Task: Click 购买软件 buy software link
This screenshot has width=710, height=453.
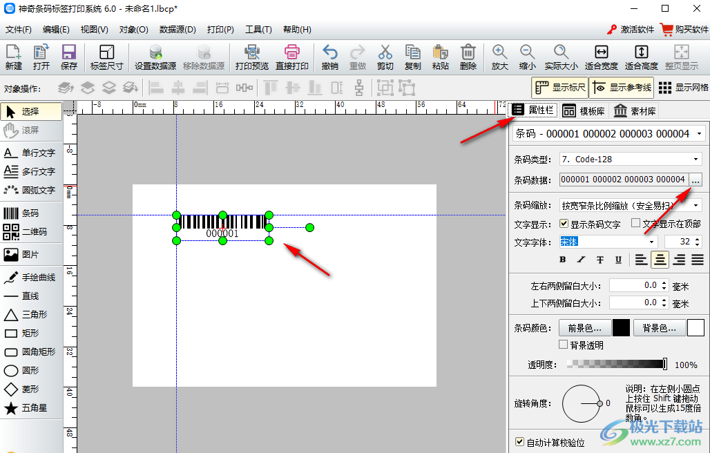Action: (x=684, y=30)
